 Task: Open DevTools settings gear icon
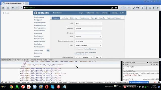pyautogui.click(x=159, y=82)
